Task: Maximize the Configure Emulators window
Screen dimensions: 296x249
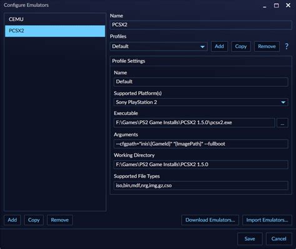Action: [276, 6]
